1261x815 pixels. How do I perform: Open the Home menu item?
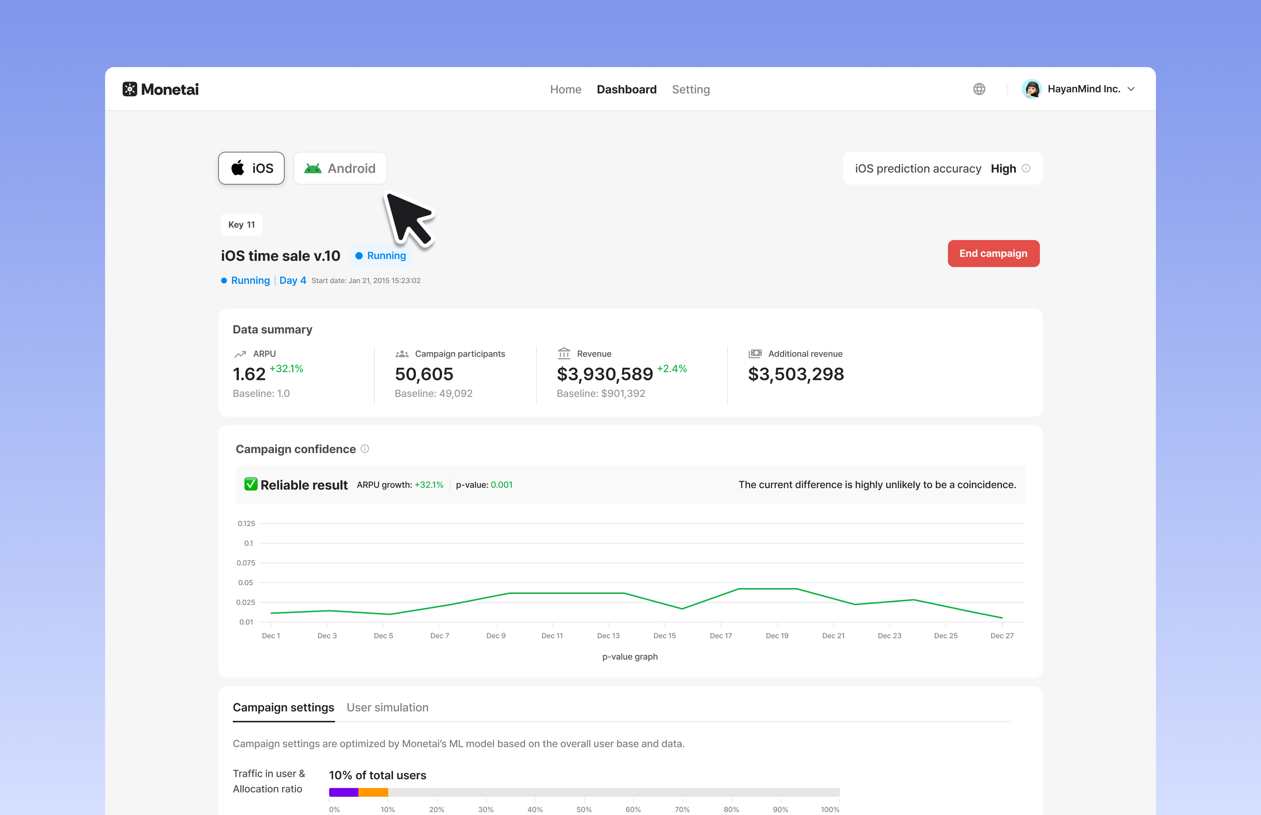[x=566, y=89]
